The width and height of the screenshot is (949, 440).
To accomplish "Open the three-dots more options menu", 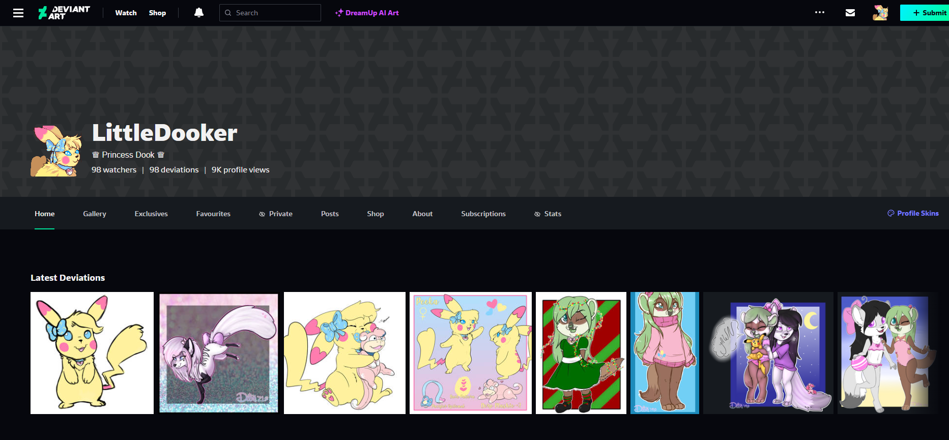I will 819,13.
